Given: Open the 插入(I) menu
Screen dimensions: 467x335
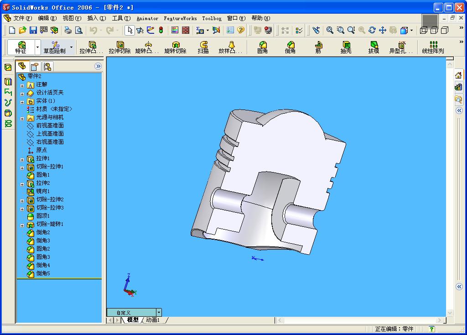Looking at the screenshot, I should point(97,18).
